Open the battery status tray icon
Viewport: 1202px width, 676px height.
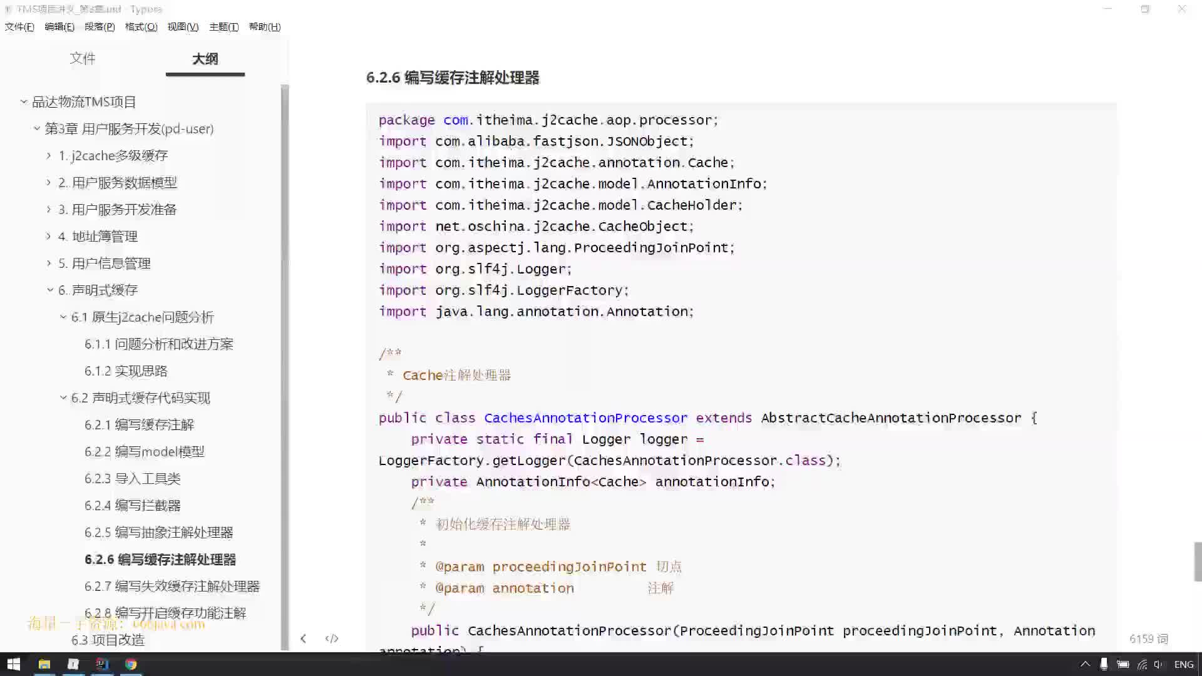point(1123,664)
